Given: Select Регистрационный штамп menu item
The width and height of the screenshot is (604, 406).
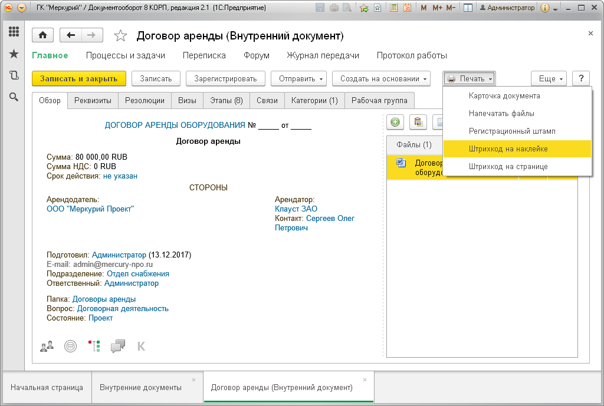Looking at the screenshot, I should (x=517, y=131).
